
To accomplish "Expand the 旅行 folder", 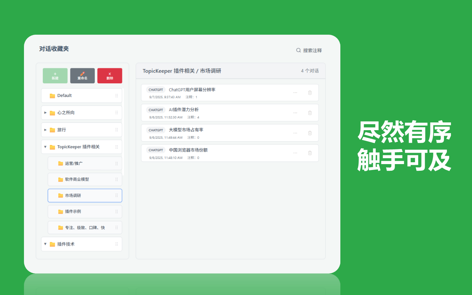I will pyautogui.click(x=45, y=130).
